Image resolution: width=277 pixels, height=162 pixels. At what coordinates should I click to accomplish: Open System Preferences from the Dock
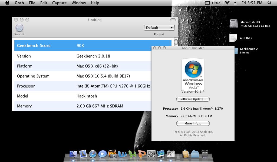[x=151, y=154]
